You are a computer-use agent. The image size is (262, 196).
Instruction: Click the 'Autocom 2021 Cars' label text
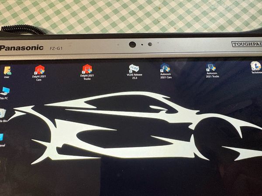click(x=166, y=76)
